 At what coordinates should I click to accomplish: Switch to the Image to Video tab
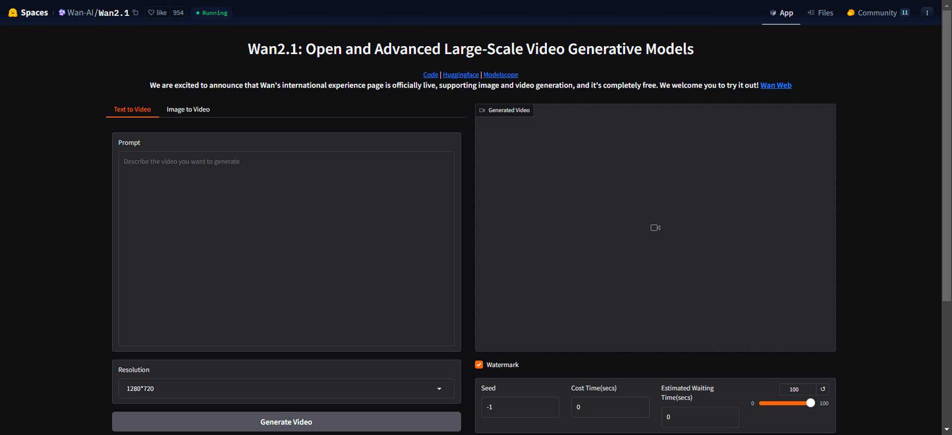(188, 109)
